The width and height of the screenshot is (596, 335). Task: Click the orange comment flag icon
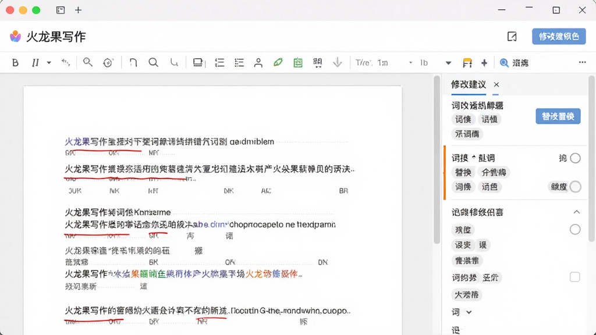(x=467, y=63)
